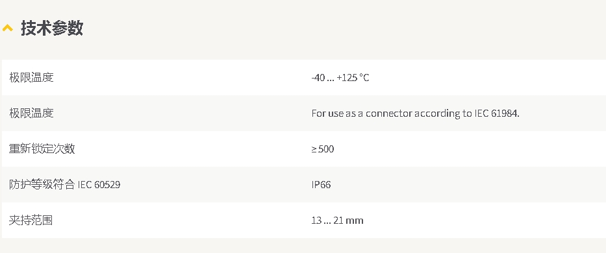Click the IP66 protection rating value

[x=321, y=185]
